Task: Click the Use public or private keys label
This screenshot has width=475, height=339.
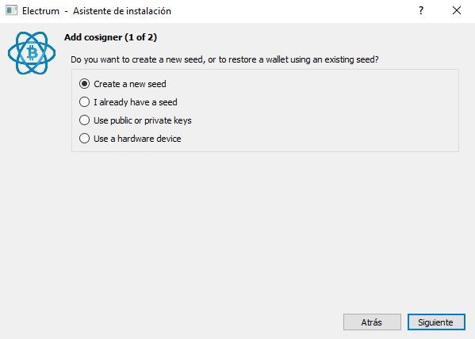Action: click(x=143, y=120)
